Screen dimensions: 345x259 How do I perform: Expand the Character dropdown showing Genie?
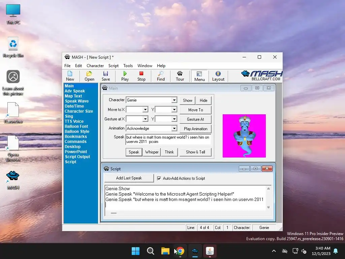tap(174, 100)
